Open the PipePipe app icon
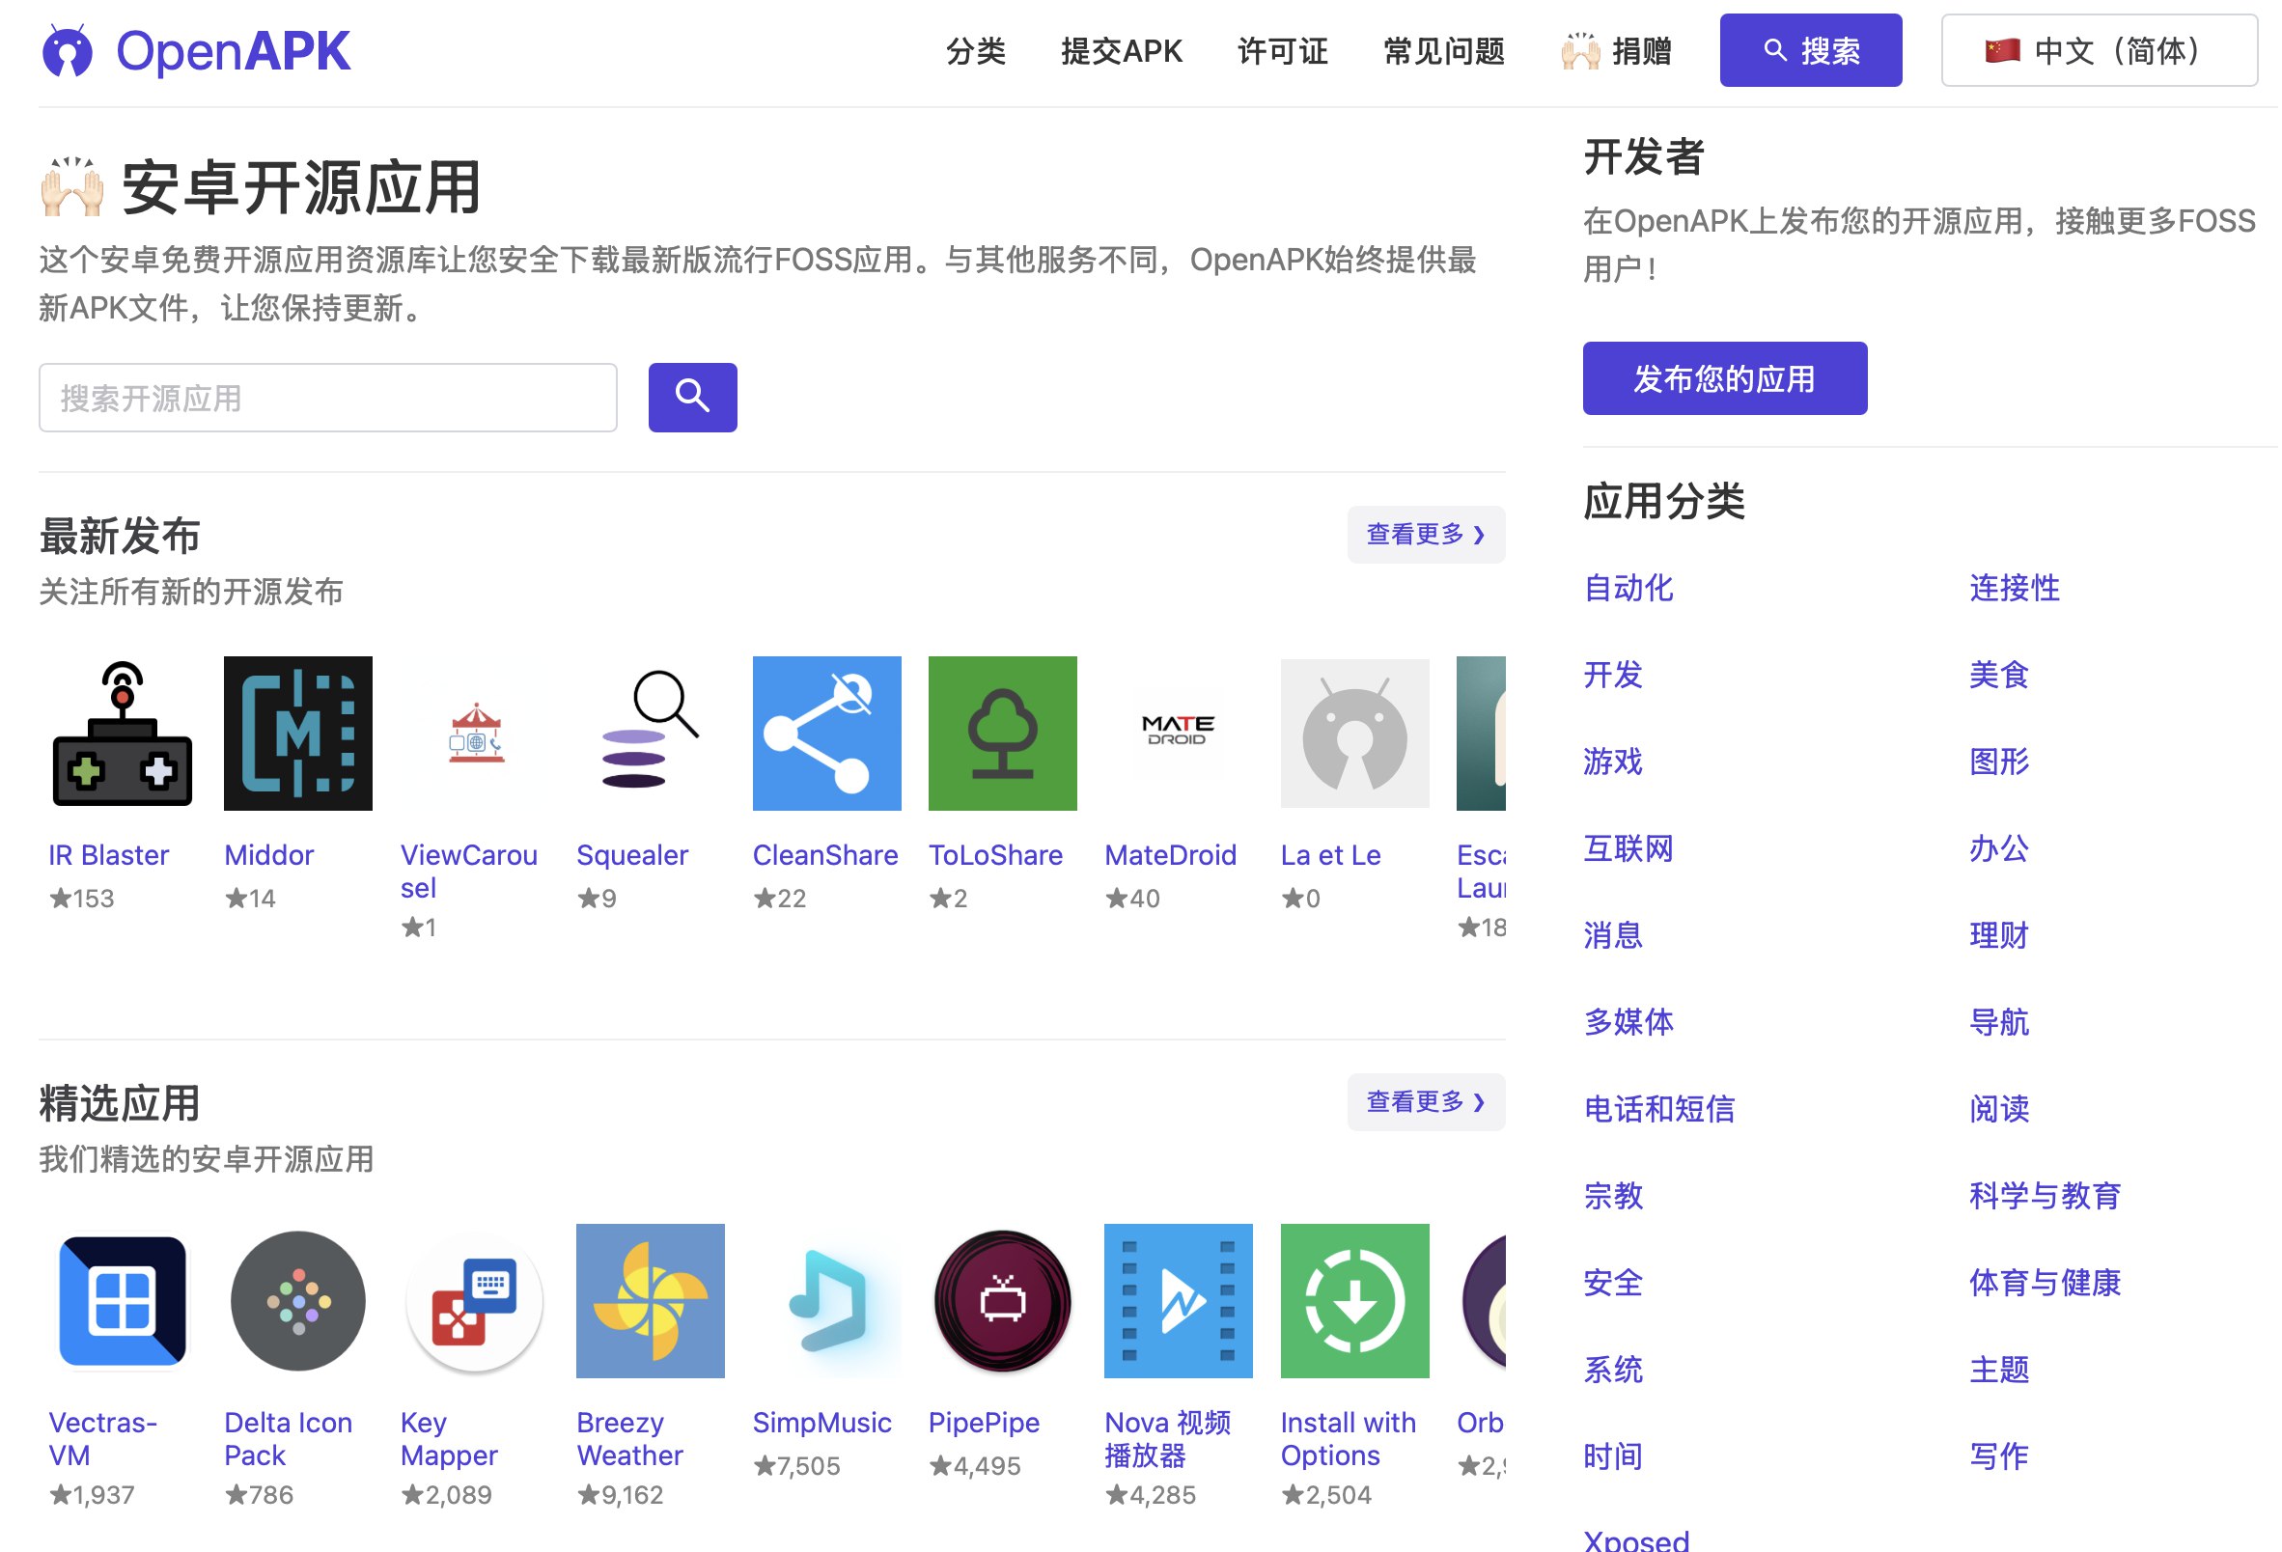Screen dimensions: 2282x1552 tap(1004, 1303)
